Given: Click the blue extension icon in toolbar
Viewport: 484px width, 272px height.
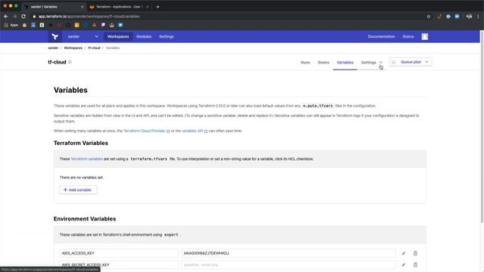Looking at the screenshot, I should (457, 17).
